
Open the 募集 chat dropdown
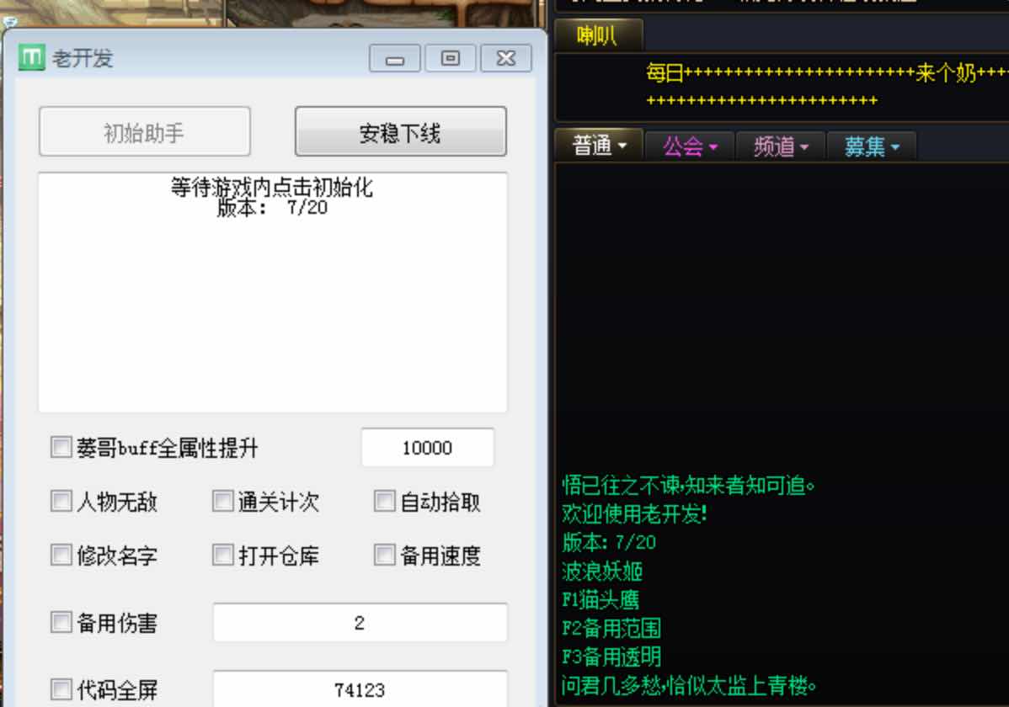pos(871,146)
